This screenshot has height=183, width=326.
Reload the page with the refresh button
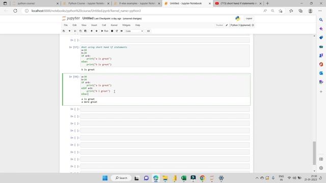(x=15, y=11)
